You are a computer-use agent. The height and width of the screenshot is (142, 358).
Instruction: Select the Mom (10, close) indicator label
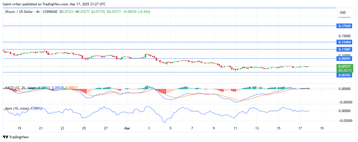click(16, 108)
